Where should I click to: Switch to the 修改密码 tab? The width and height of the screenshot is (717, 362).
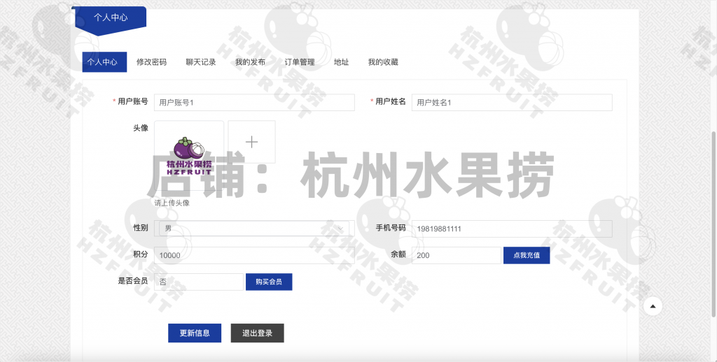pyautogui.click(x=151, y=62)
